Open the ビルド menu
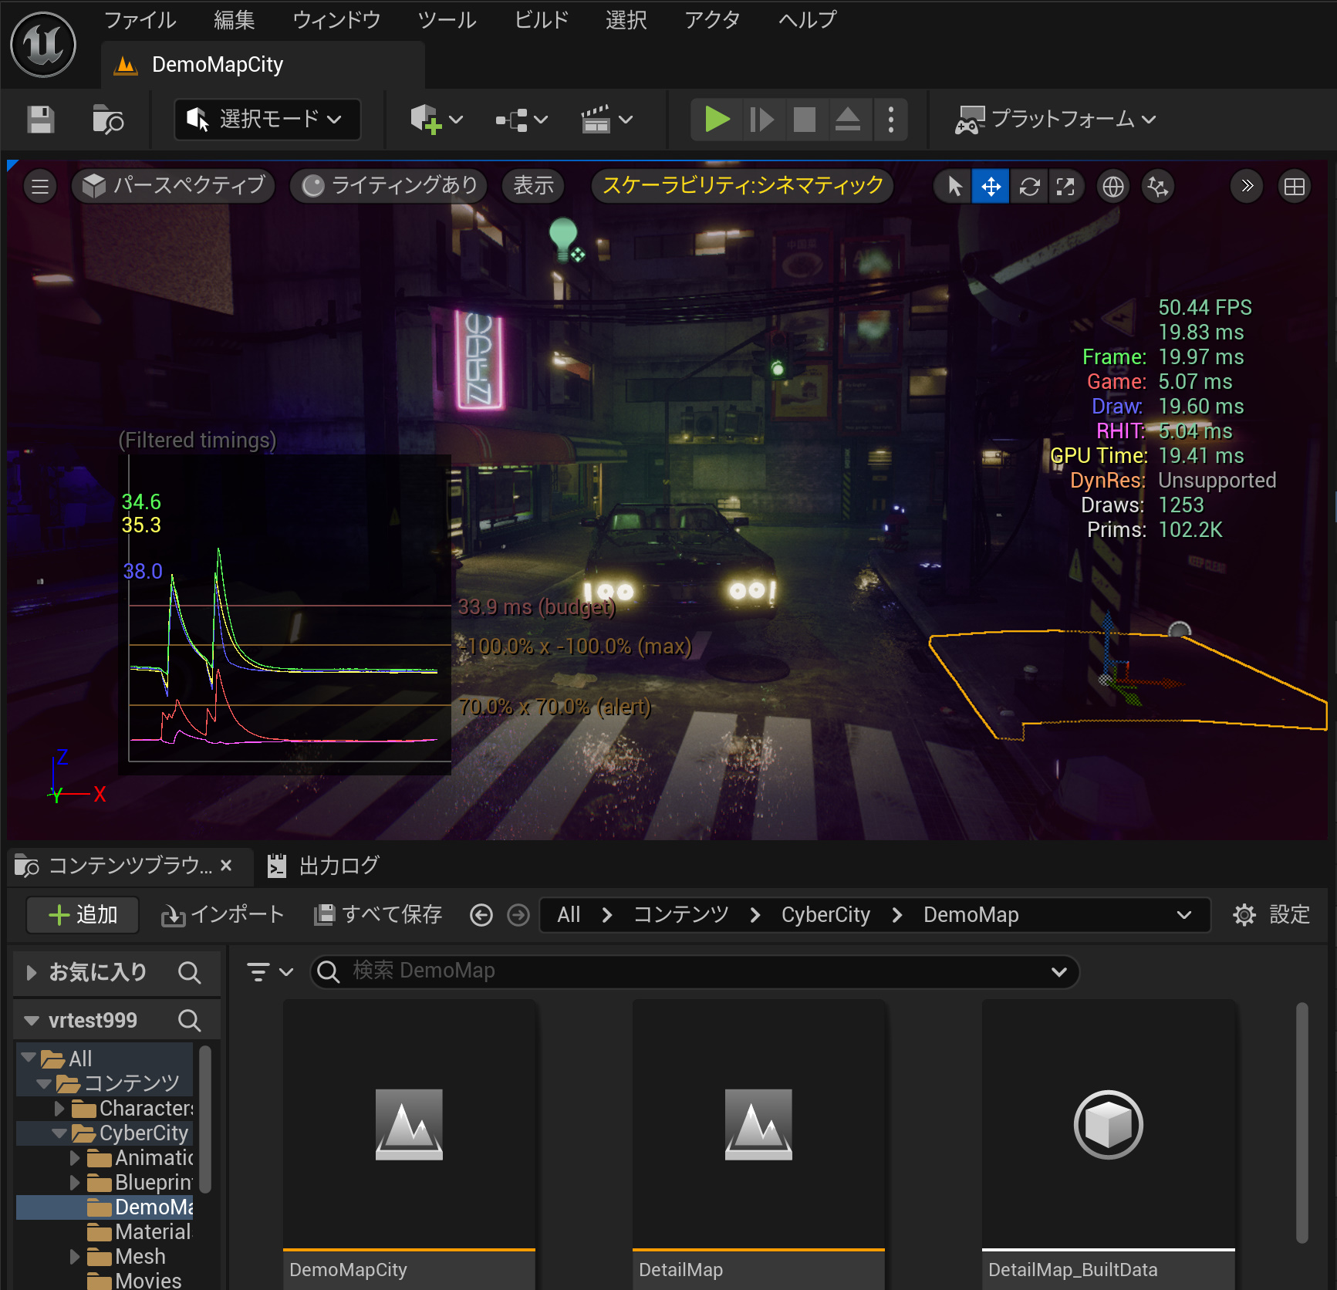1337x1290 pixels. pos(541,20)
